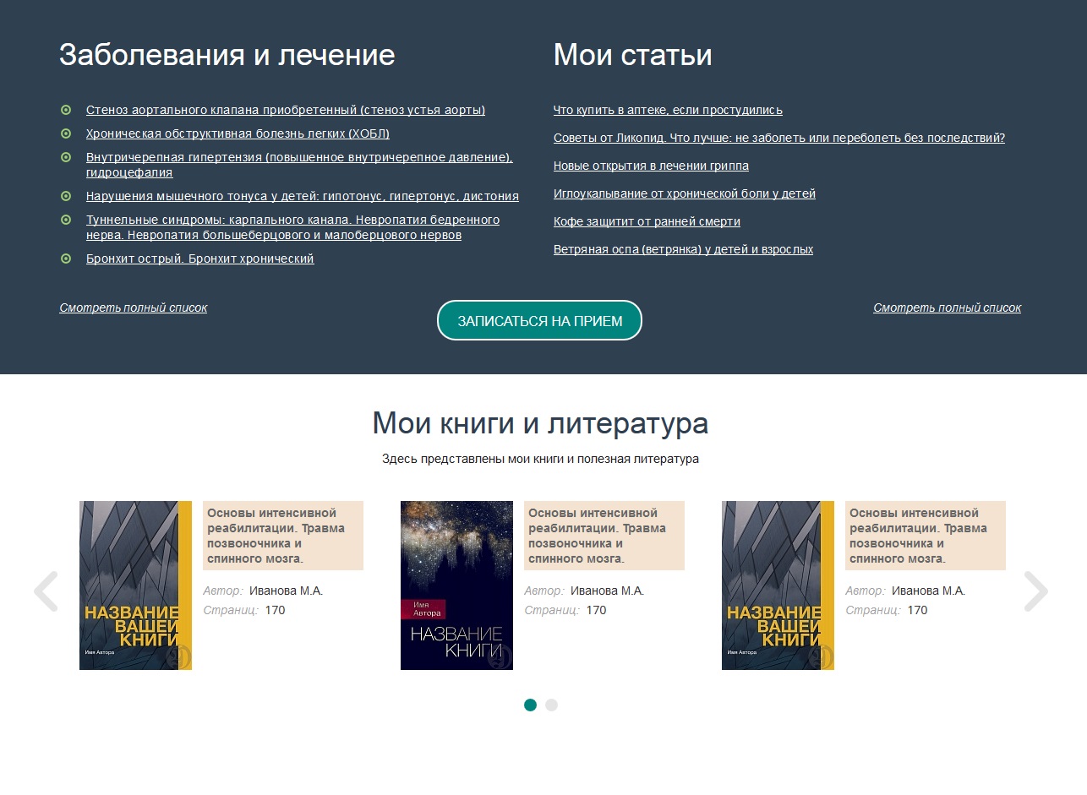Open Кофе защитит от ранней смерти article
Viewport: 1087px width, 795px height.
click(x=647, y=221)
